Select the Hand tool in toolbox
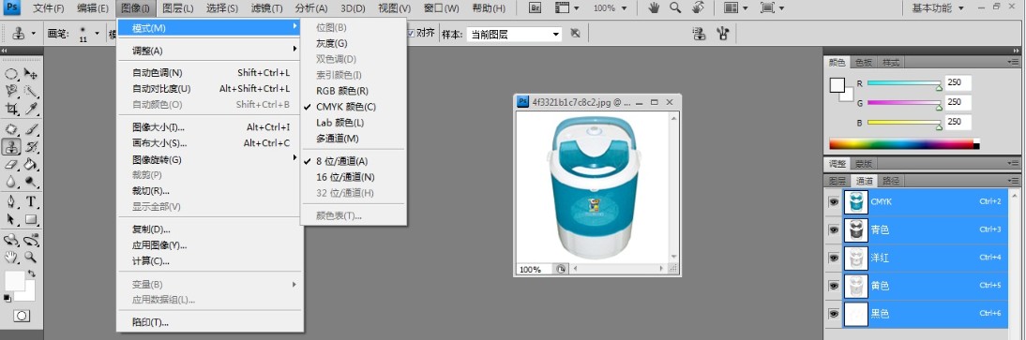 tap(11, 257)
